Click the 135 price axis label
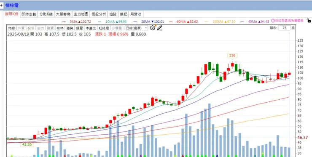This screenshot has width=312, height=157. 300,40
